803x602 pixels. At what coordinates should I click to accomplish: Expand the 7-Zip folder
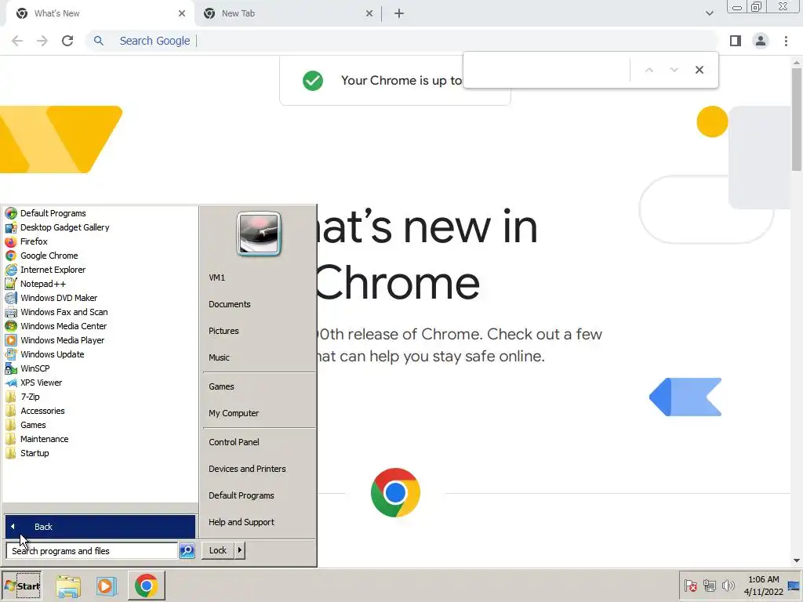tap(30, 397)
